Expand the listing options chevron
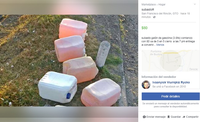 195,4
